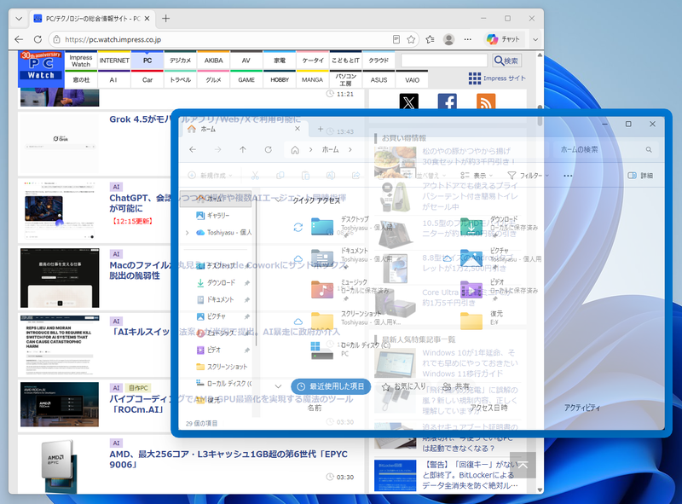Reload the PC Watch page in Edge

pyautogui.click(x=38, y=39)
